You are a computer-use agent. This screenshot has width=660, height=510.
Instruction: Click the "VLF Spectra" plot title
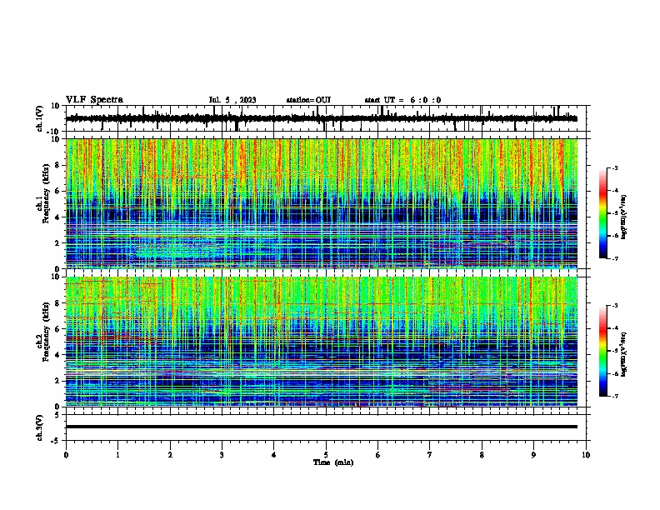pyautogui.click(x=94, y=100)
